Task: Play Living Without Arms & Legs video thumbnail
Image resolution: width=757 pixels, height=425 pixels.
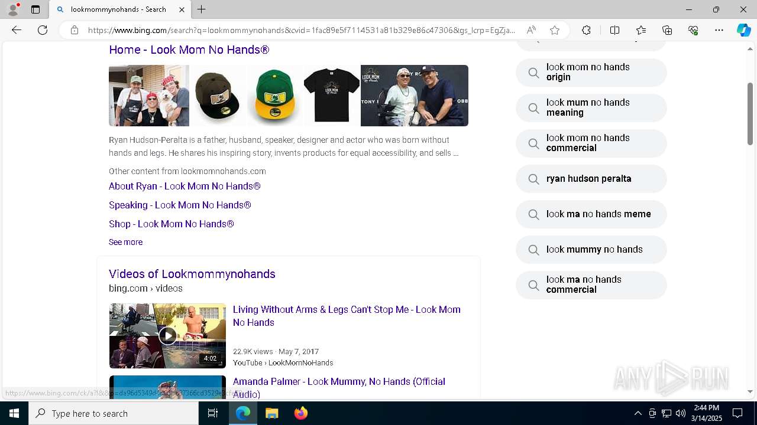Action: (x=167, y=335)
